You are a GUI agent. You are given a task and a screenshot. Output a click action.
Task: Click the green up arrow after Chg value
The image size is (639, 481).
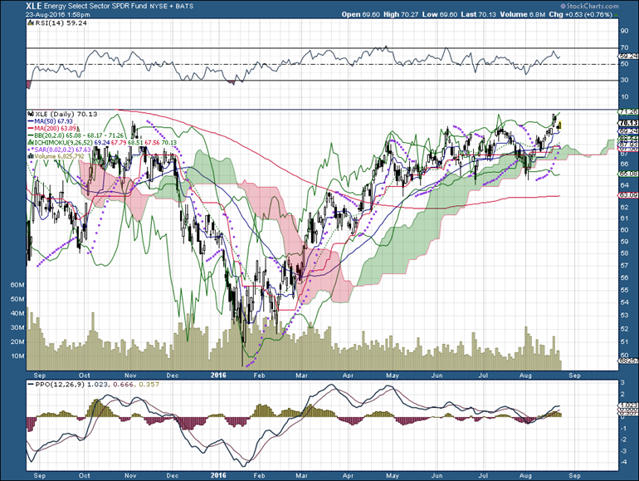coord(616,15)
